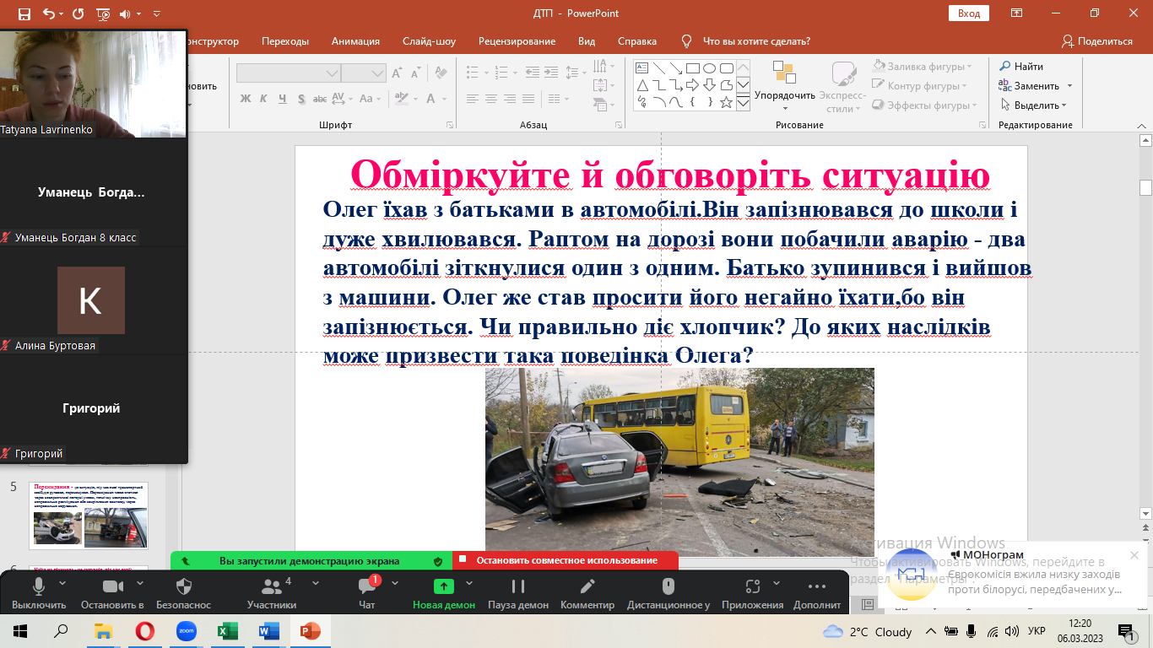Click the Найти (Find) button
Image resolution: width=1153 pixels, height=648 pixels.
[1021, 66]
